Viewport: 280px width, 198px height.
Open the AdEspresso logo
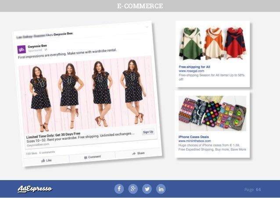pos(35,189)
